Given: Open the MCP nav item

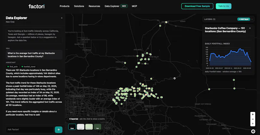Looking at the screenshot, I should (134, 6).
